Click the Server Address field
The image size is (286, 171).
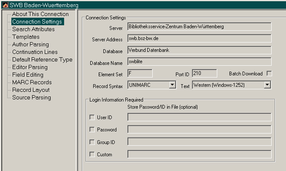point(199,39)
